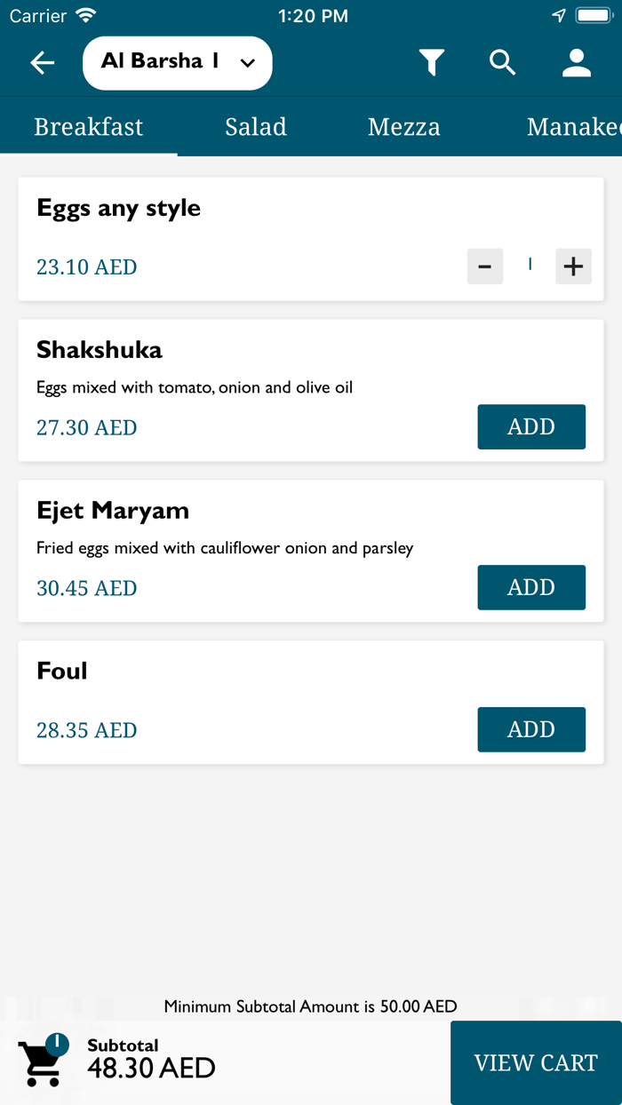Image resolution: width=622 pixels, height=1105 pixels.
Task: Open the Mezza tab
Action: pos(403,127)
